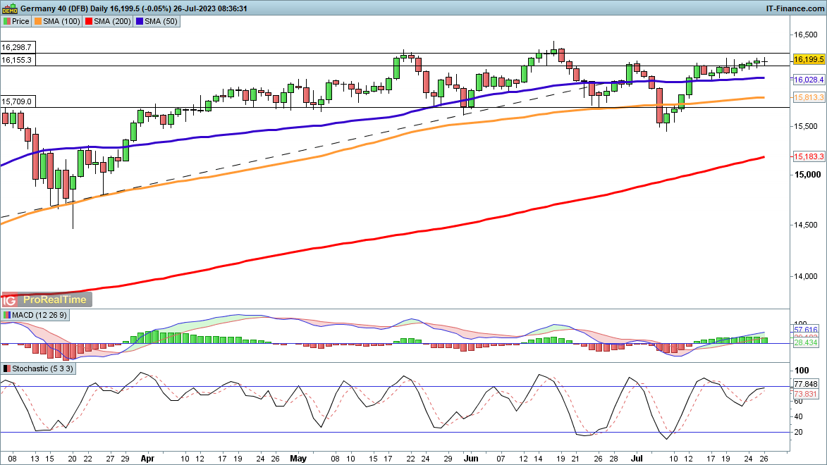Click the SMA (200) legend button
Viewport: 827px width, 465px height.
click(x=108, y=21)
